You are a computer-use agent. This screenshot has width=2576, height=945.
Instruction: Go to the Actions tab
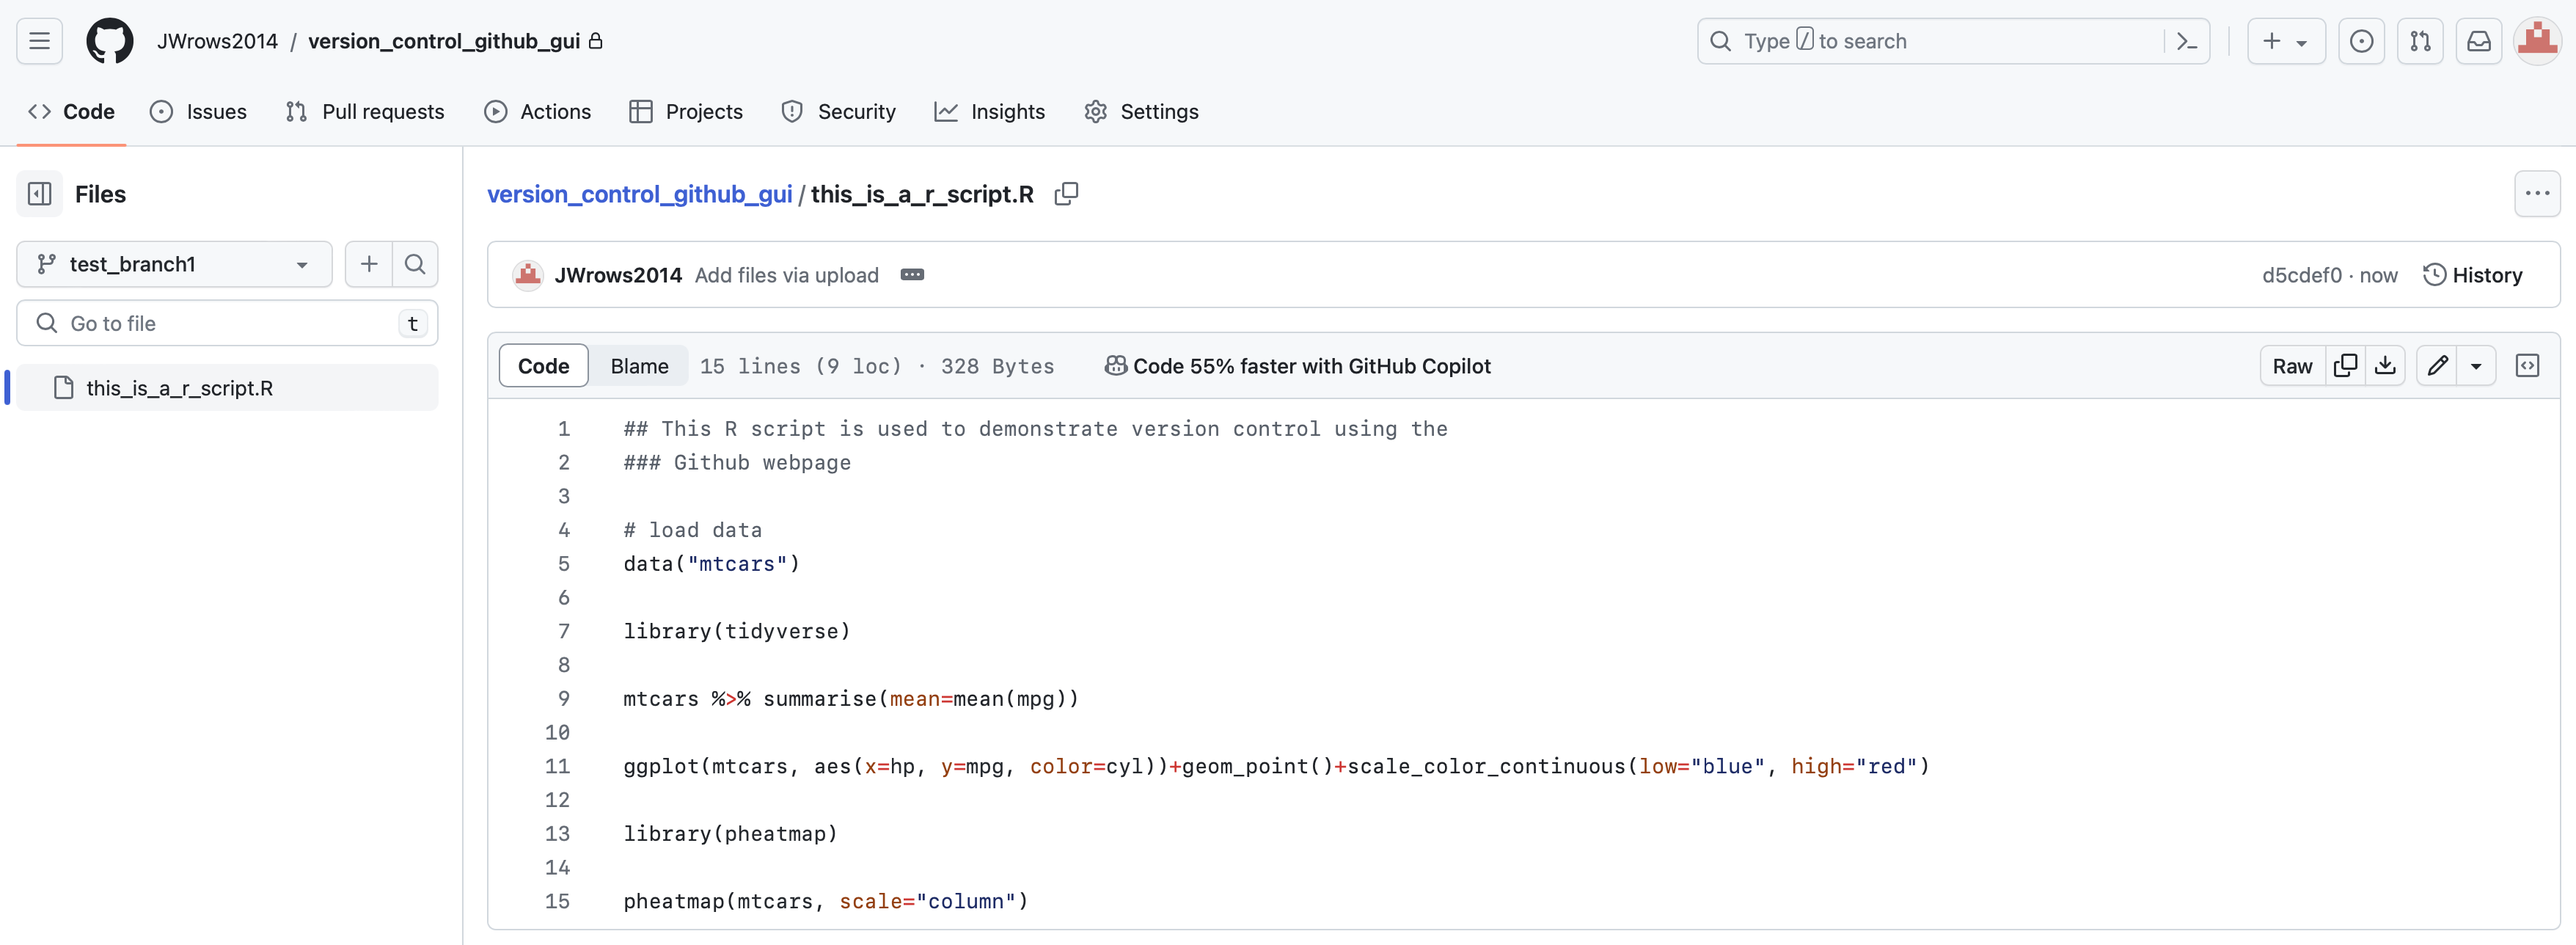coord(538,112)
